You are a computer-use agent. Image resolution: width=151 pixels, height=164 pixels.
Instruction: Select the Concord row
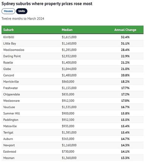[x=72, y=75]
